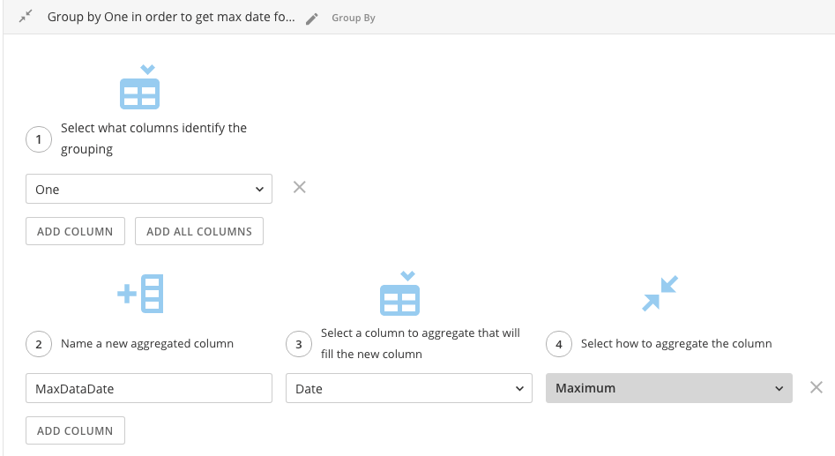Image resolution: width=835 pixels, height=456 pixels.
Task: Open the Date column dropdown
Action: 409,388
